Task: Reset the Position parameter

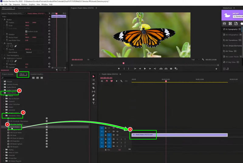Action: coord(49,22)
